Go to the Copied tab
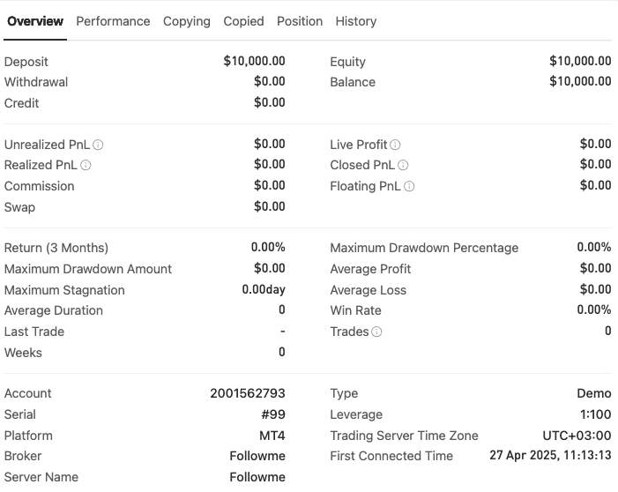 [243, 21]
